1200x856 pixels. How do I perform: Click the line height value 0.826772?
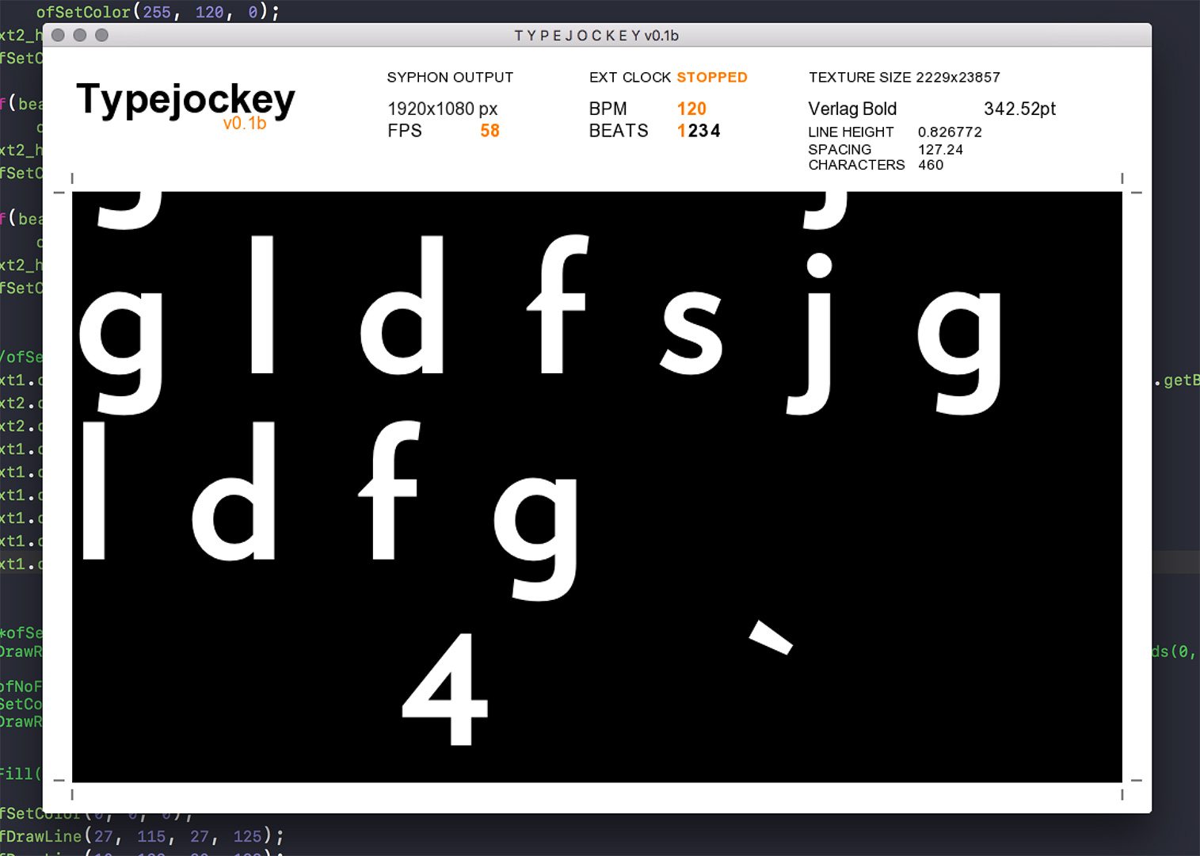click(950, 132)
